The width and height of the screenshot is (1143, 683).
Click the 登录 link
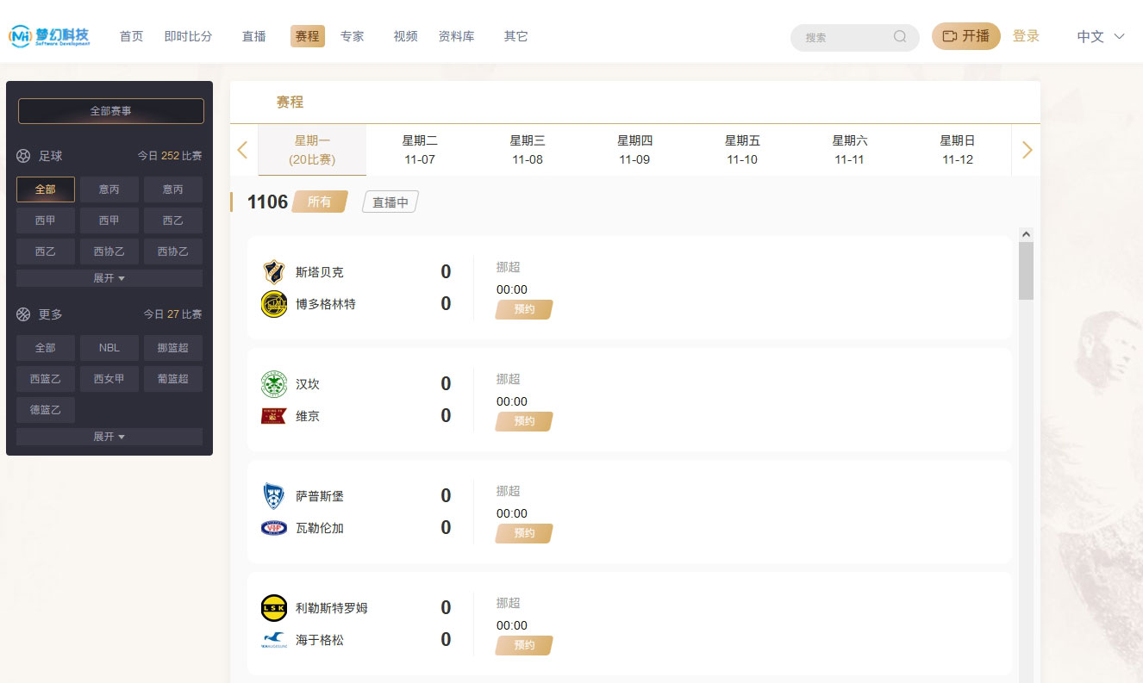click(x=1026, y=36)
